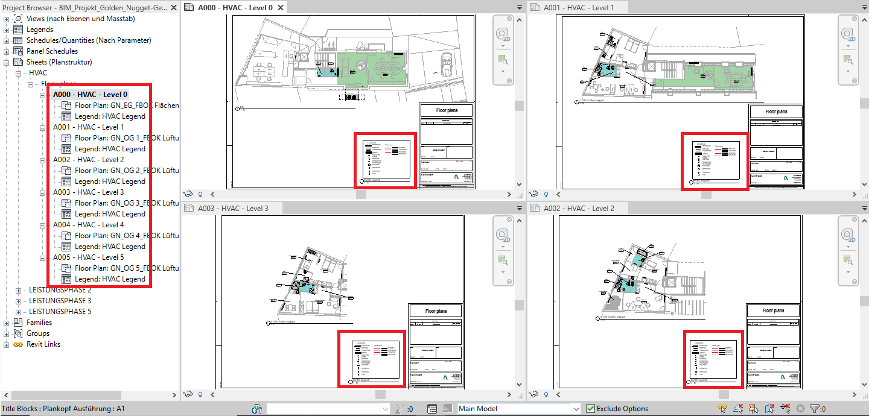Open the 2D steering wheel in A002 view
Screen dimensions: 869x416
pos(847,235)
